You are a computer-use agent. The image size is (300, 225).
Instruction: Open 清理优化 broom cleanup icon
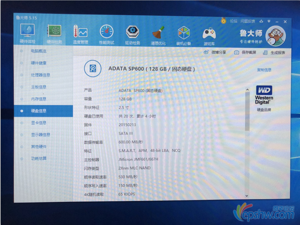pyautogui.click(x=158, y=33)
